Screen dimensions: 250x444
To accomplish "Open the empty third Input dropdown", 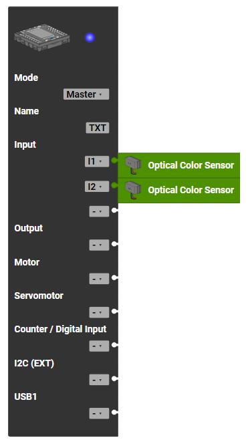I will tap(99, 211).
